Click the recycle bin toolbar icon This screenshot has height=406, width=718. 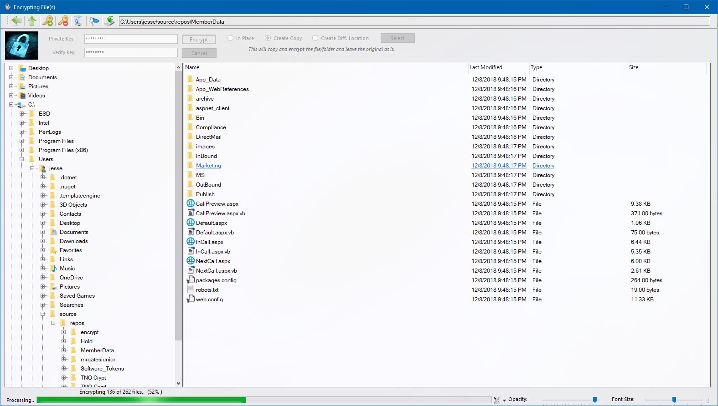78,21
